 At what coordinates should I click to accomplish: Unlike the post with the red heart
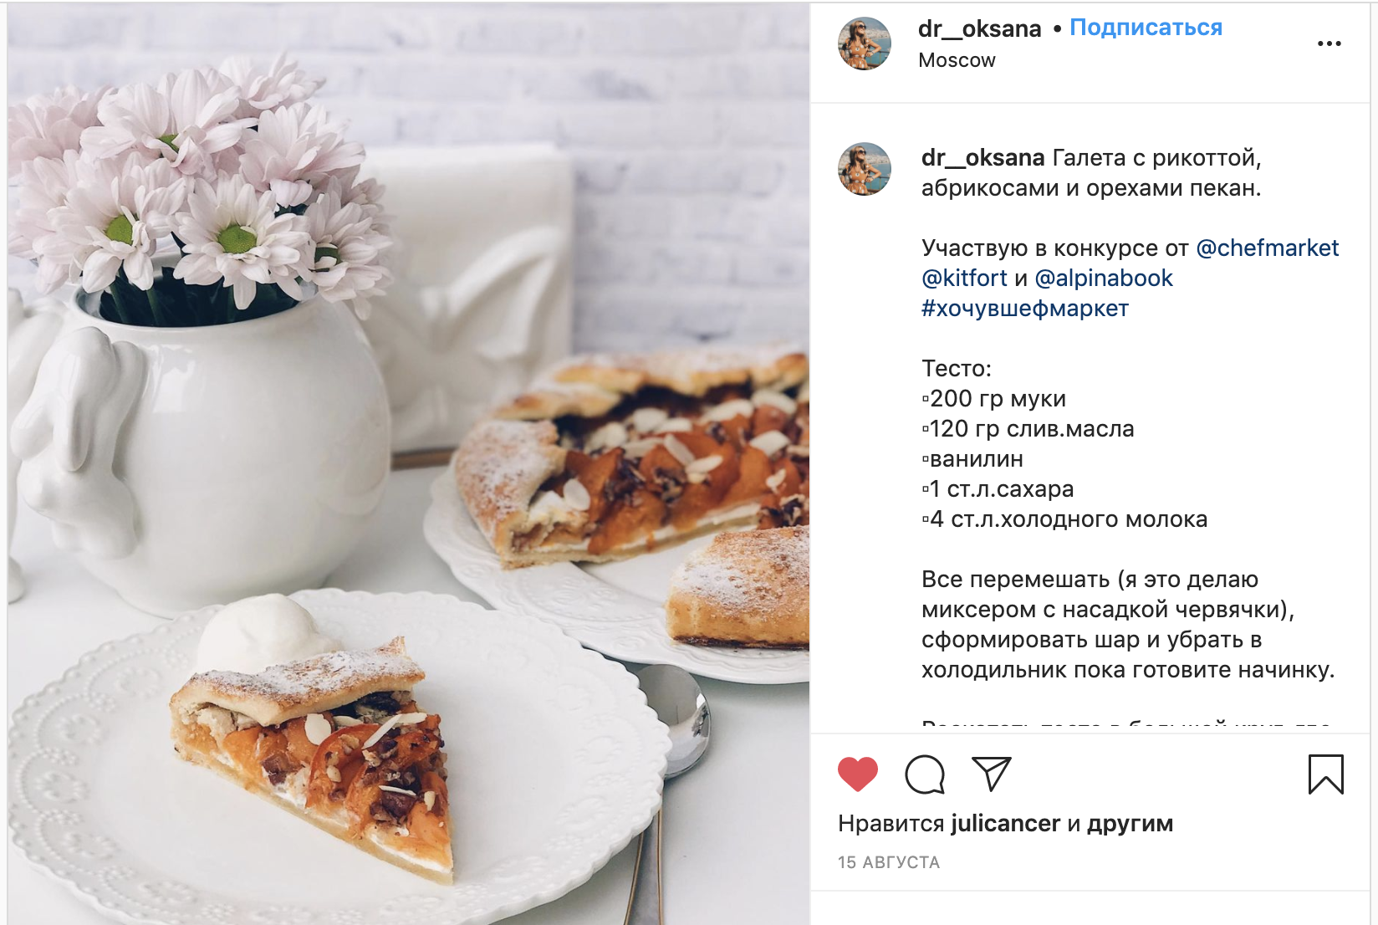pos(858,774)
